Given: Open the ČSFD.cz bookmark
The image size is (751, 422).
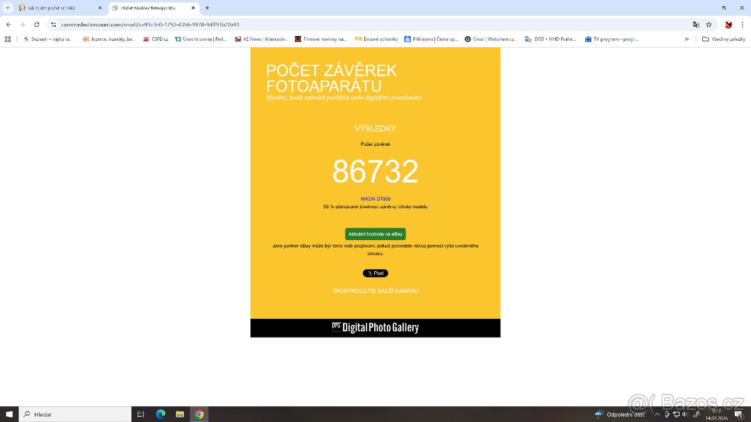Looking at the screenshot, I should (x=156, y=39).
